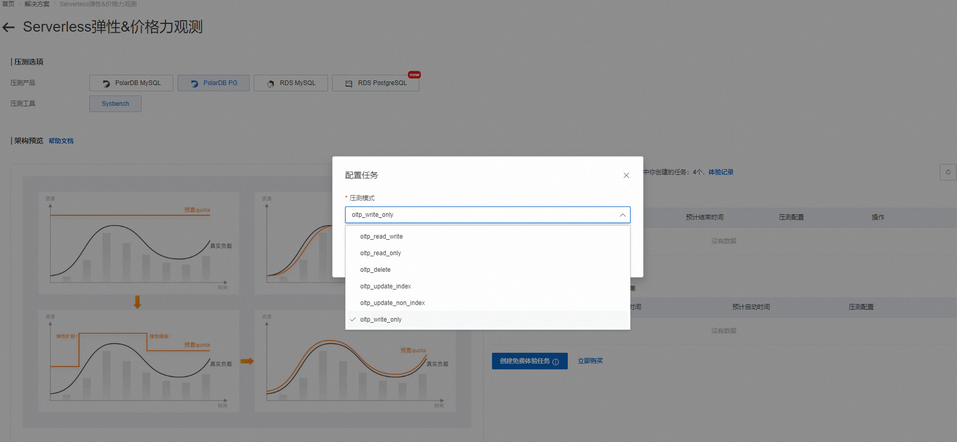The height and width of the screenshot is (442, 957).
Task: Click the 预计结束时间 column header
Action: click(705, 217)
